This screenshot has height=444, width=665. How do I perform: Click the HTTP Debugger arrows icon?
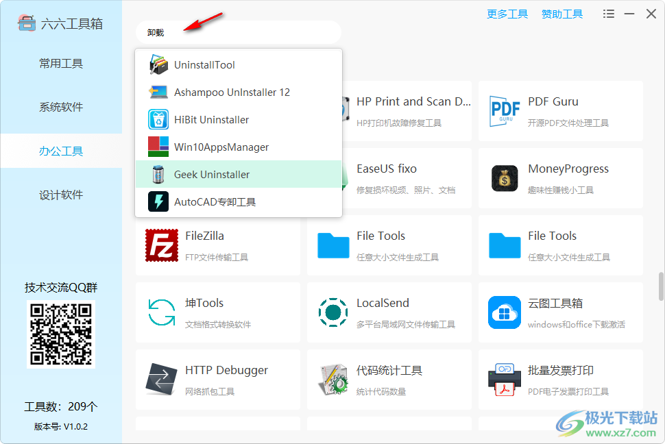(x=162, y=379)
